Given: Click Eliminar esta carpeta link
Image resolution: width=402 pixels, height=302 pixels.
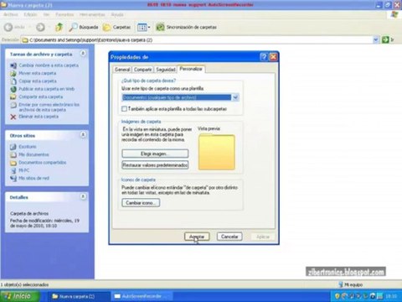Looking at the screenshot, I should click(x=39, y=117).
